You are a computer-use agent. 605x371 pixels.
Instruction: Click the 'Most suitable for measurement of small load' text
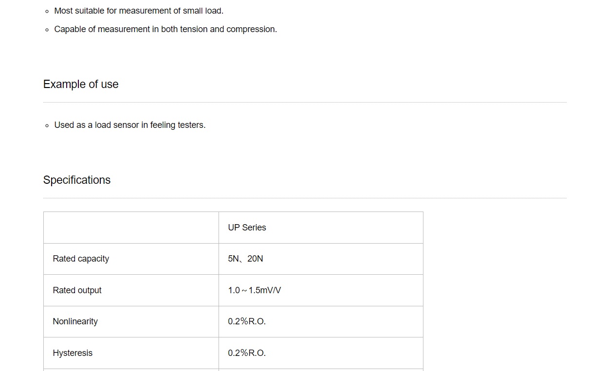click(139, 11)
